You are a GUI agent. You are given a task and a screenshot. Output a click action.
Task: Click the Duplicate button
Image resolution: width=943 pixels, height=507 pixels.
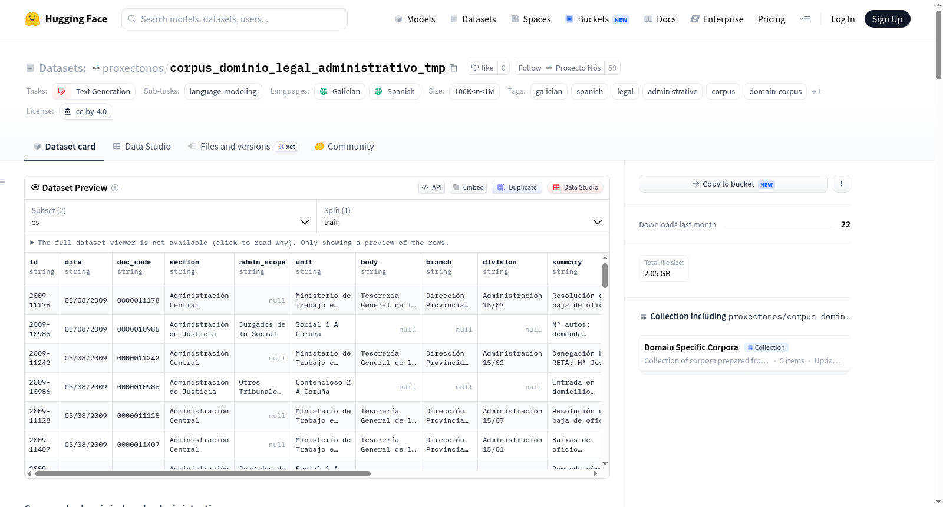(517, 187)
